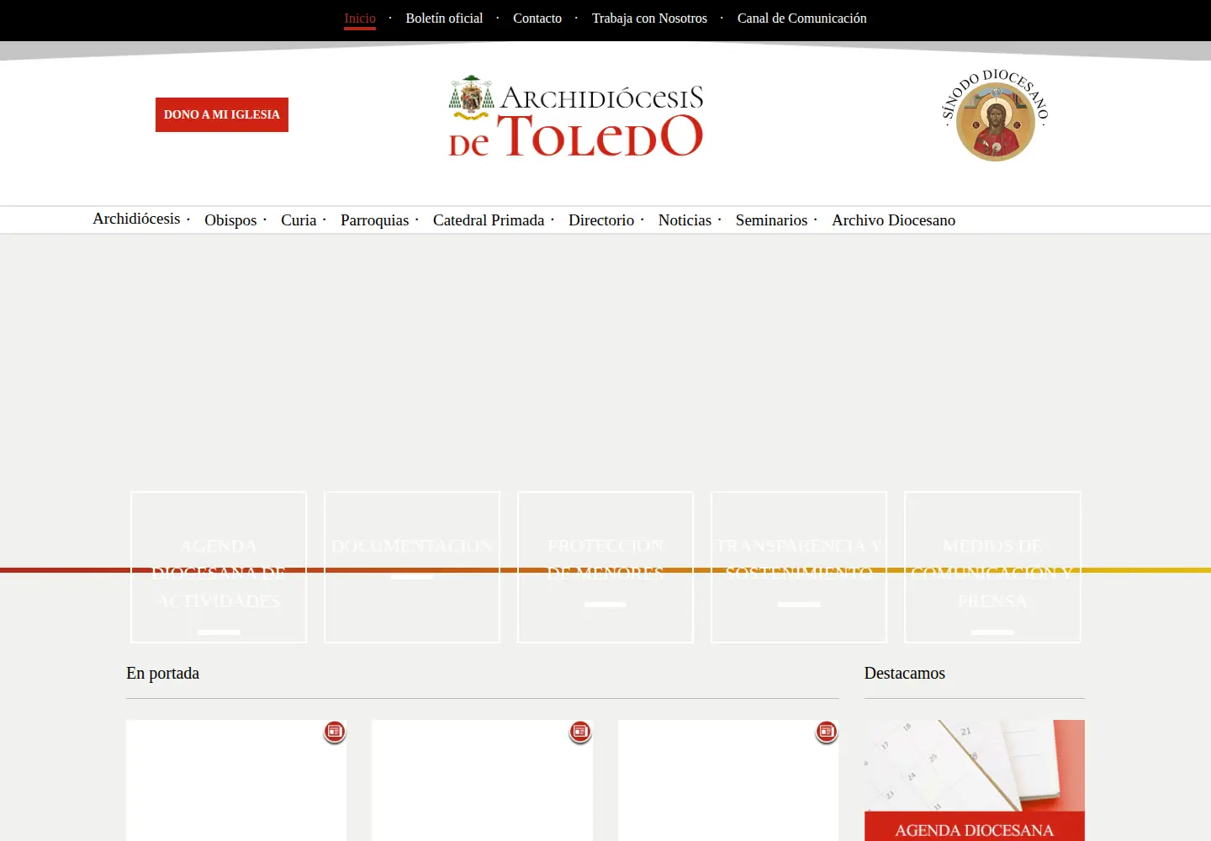Expand the Catedral Primada menu

tap(489, 220)
